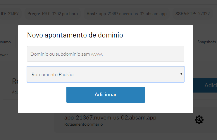Viewport: 217px width, 140px height.
Task: Select the Power tab
Action: click(4, 55)
